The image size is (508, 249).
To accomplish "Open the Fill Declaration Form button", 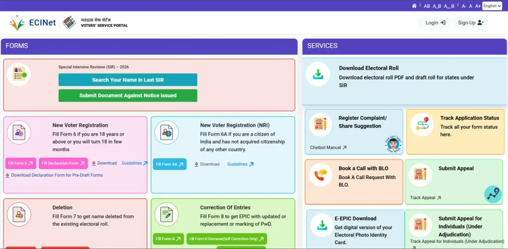I will (63, 163).
